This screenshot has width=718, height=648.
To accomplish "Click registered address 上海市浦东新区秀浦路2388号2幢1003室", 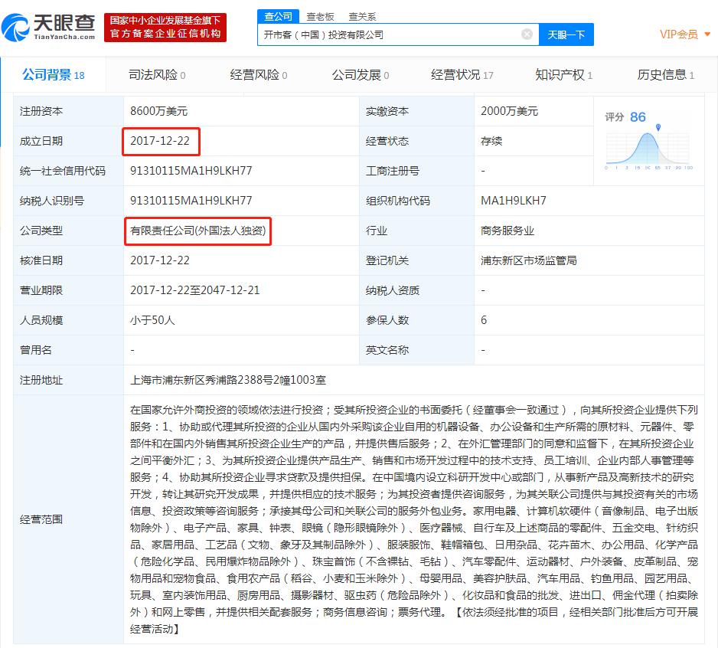I will tap(228, 380).
